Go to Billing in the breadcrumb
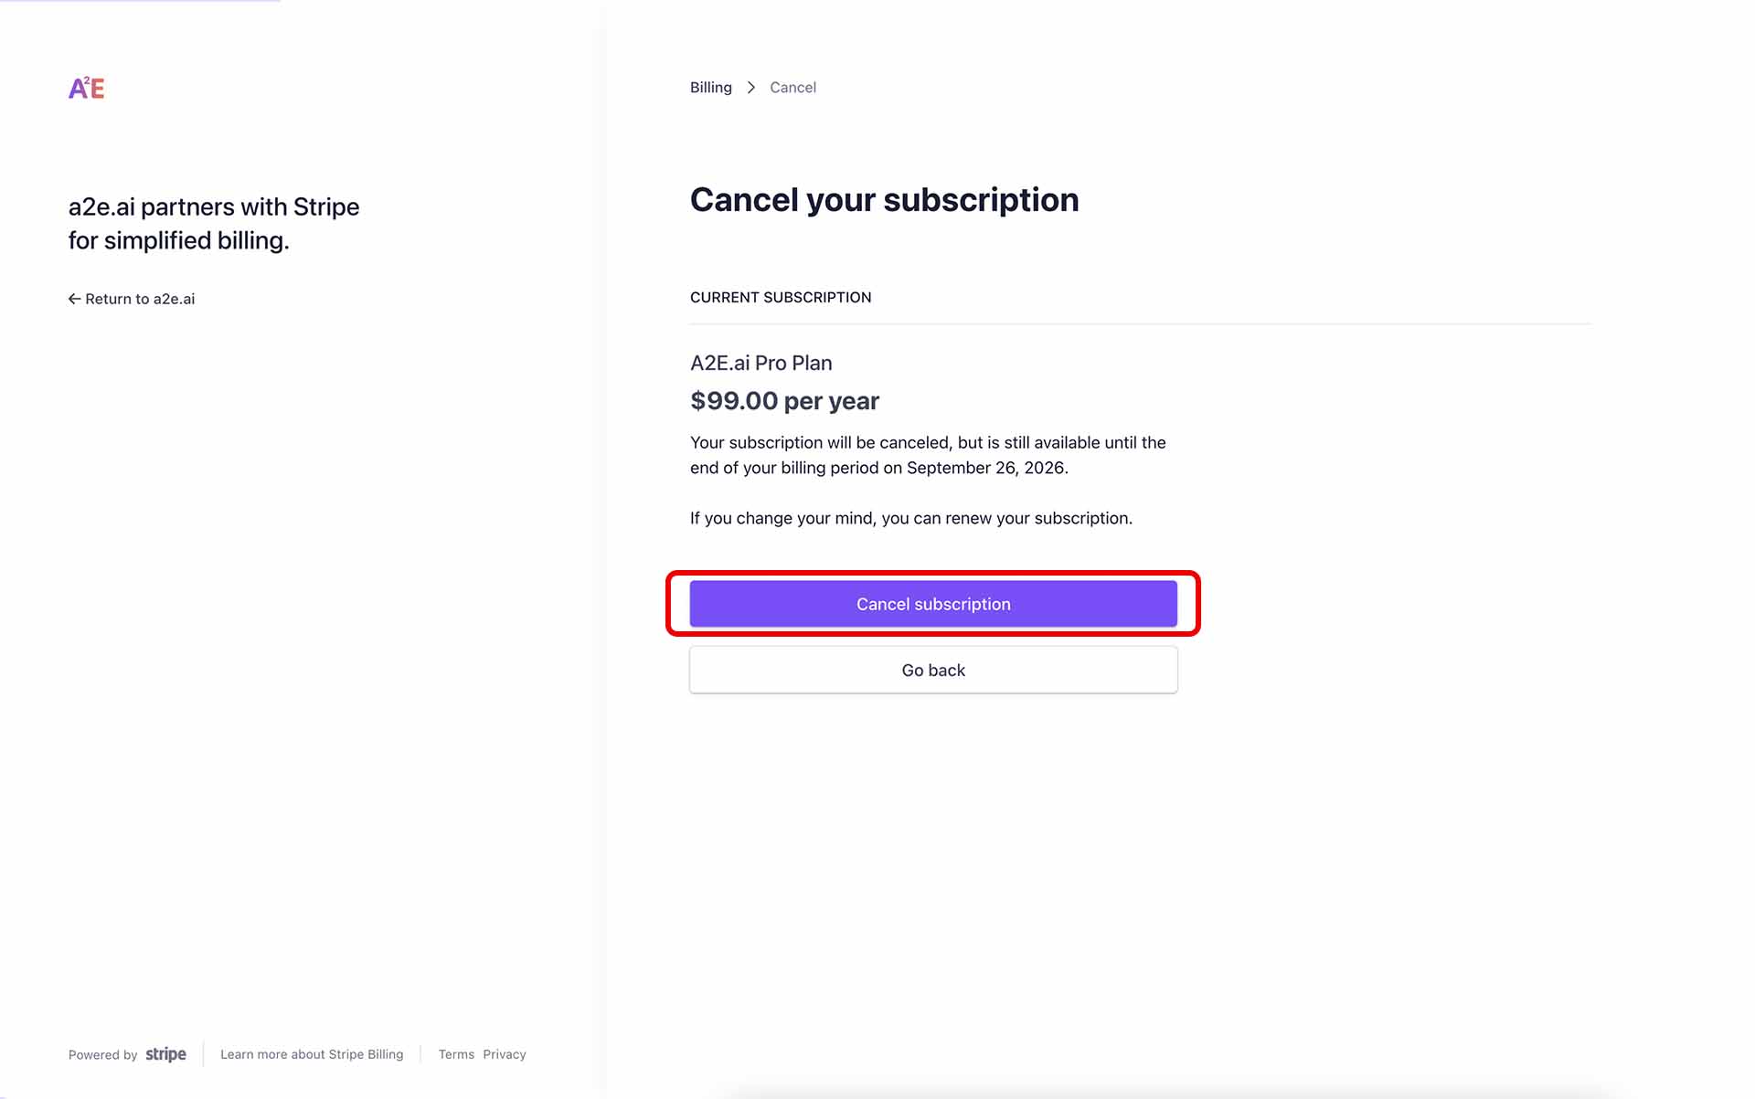 point(710,88)
